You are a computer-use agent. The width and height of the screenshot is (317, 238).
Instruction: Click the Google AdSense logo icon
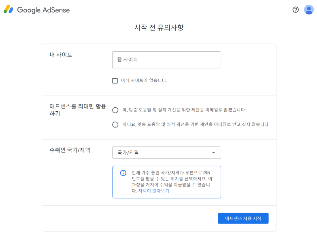9,9
